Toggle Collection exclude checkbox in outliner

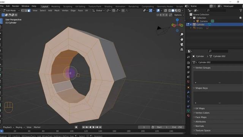240,18
